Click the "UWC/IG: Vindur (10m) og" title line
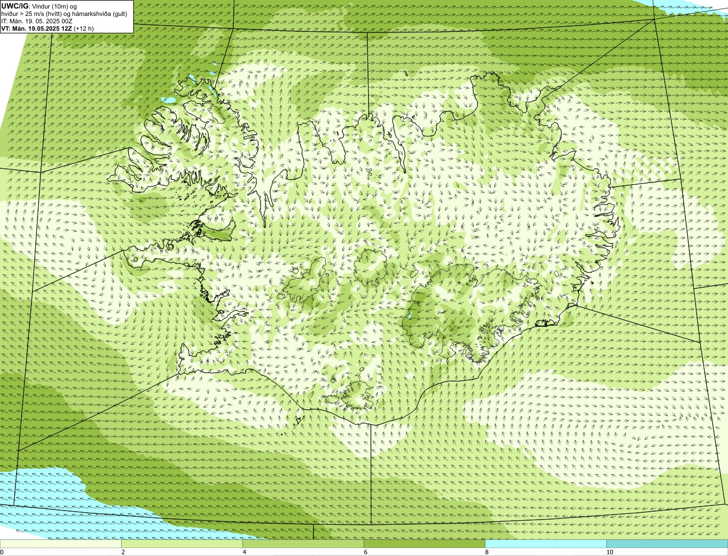The width and height of the screenshot is (728, 556). pos(39,6)
